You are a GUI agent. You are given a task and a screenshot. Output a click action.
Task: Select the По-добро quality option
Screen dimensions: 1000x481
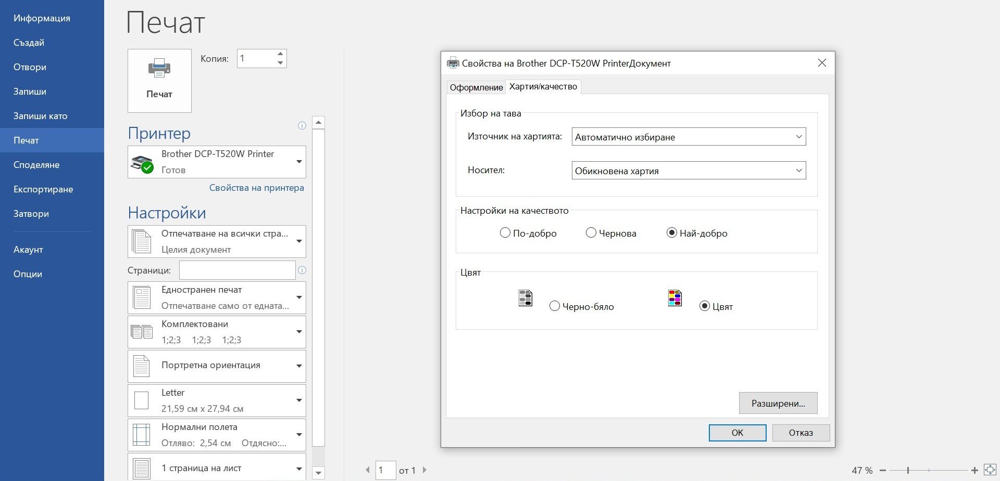point(505,233)
